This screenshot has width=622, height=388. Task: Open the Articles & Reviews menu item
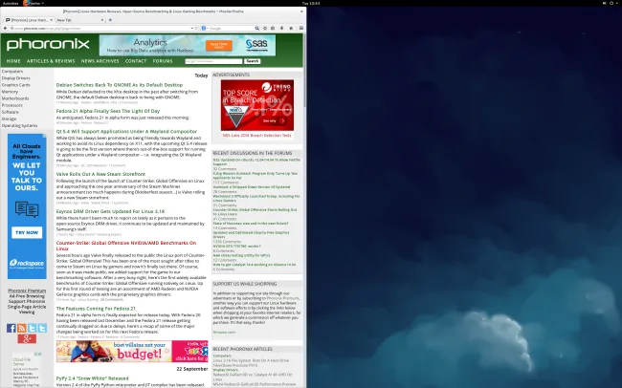coord(52,61)
